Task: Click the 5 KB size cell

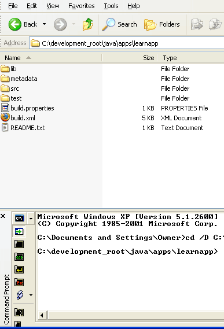Action: pyautogui.click(x=148, y=118)
